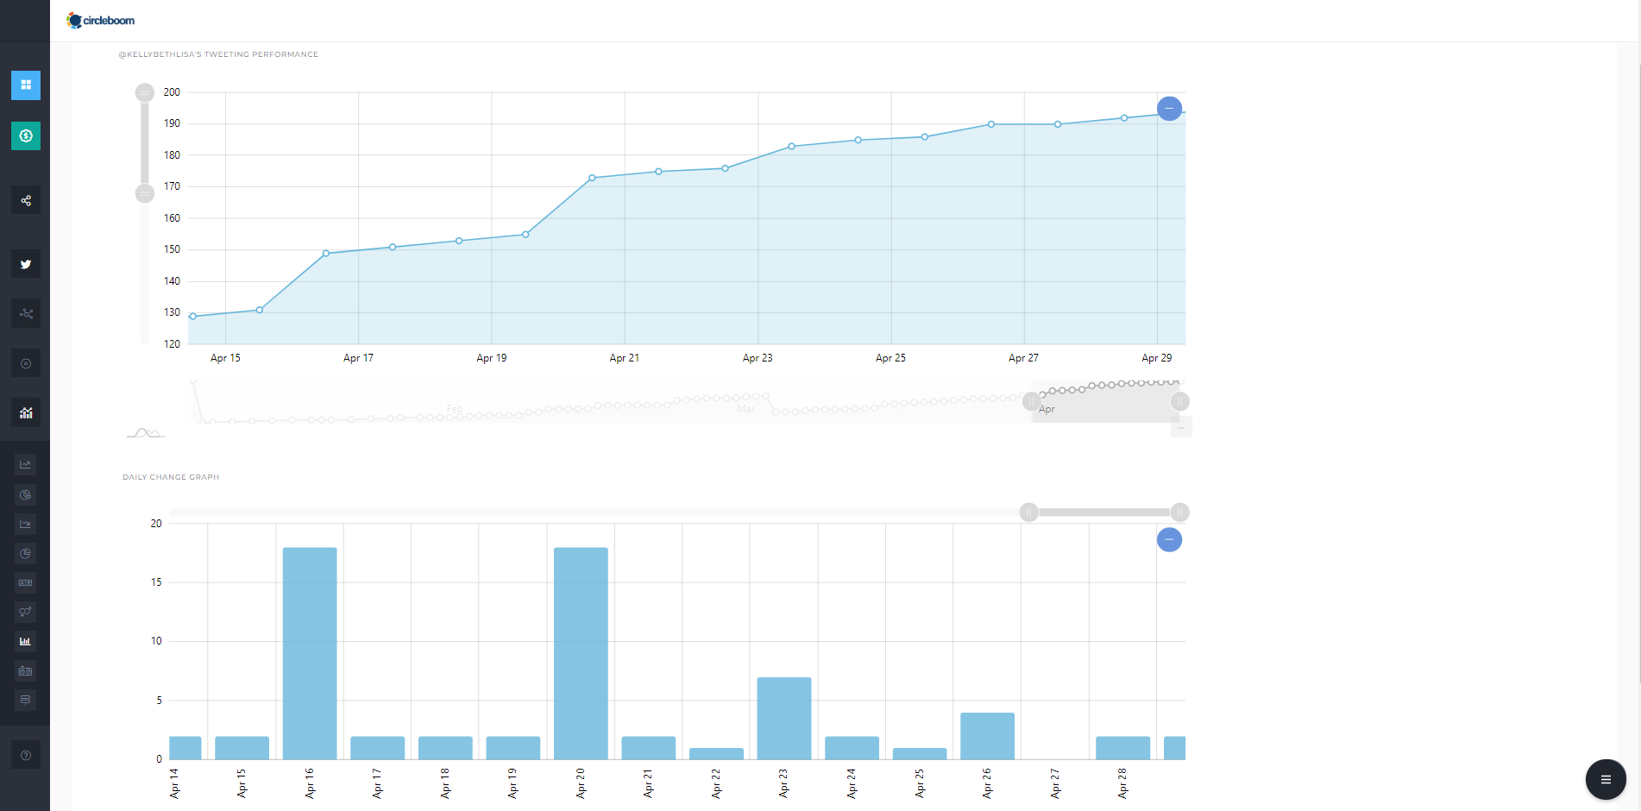Click zoom-out button on tweeting performance chart
This screenshot has height=811, width=1641.
[1169, 109]
